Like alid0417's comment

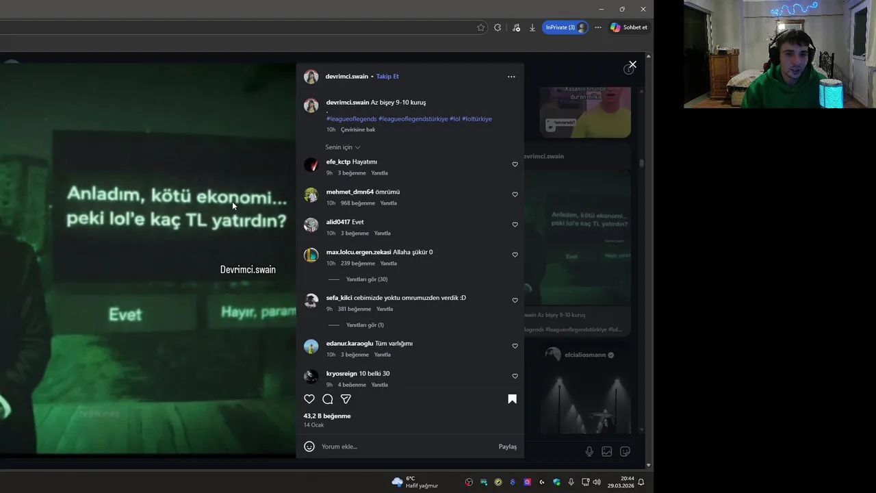[x=515, y=225]
